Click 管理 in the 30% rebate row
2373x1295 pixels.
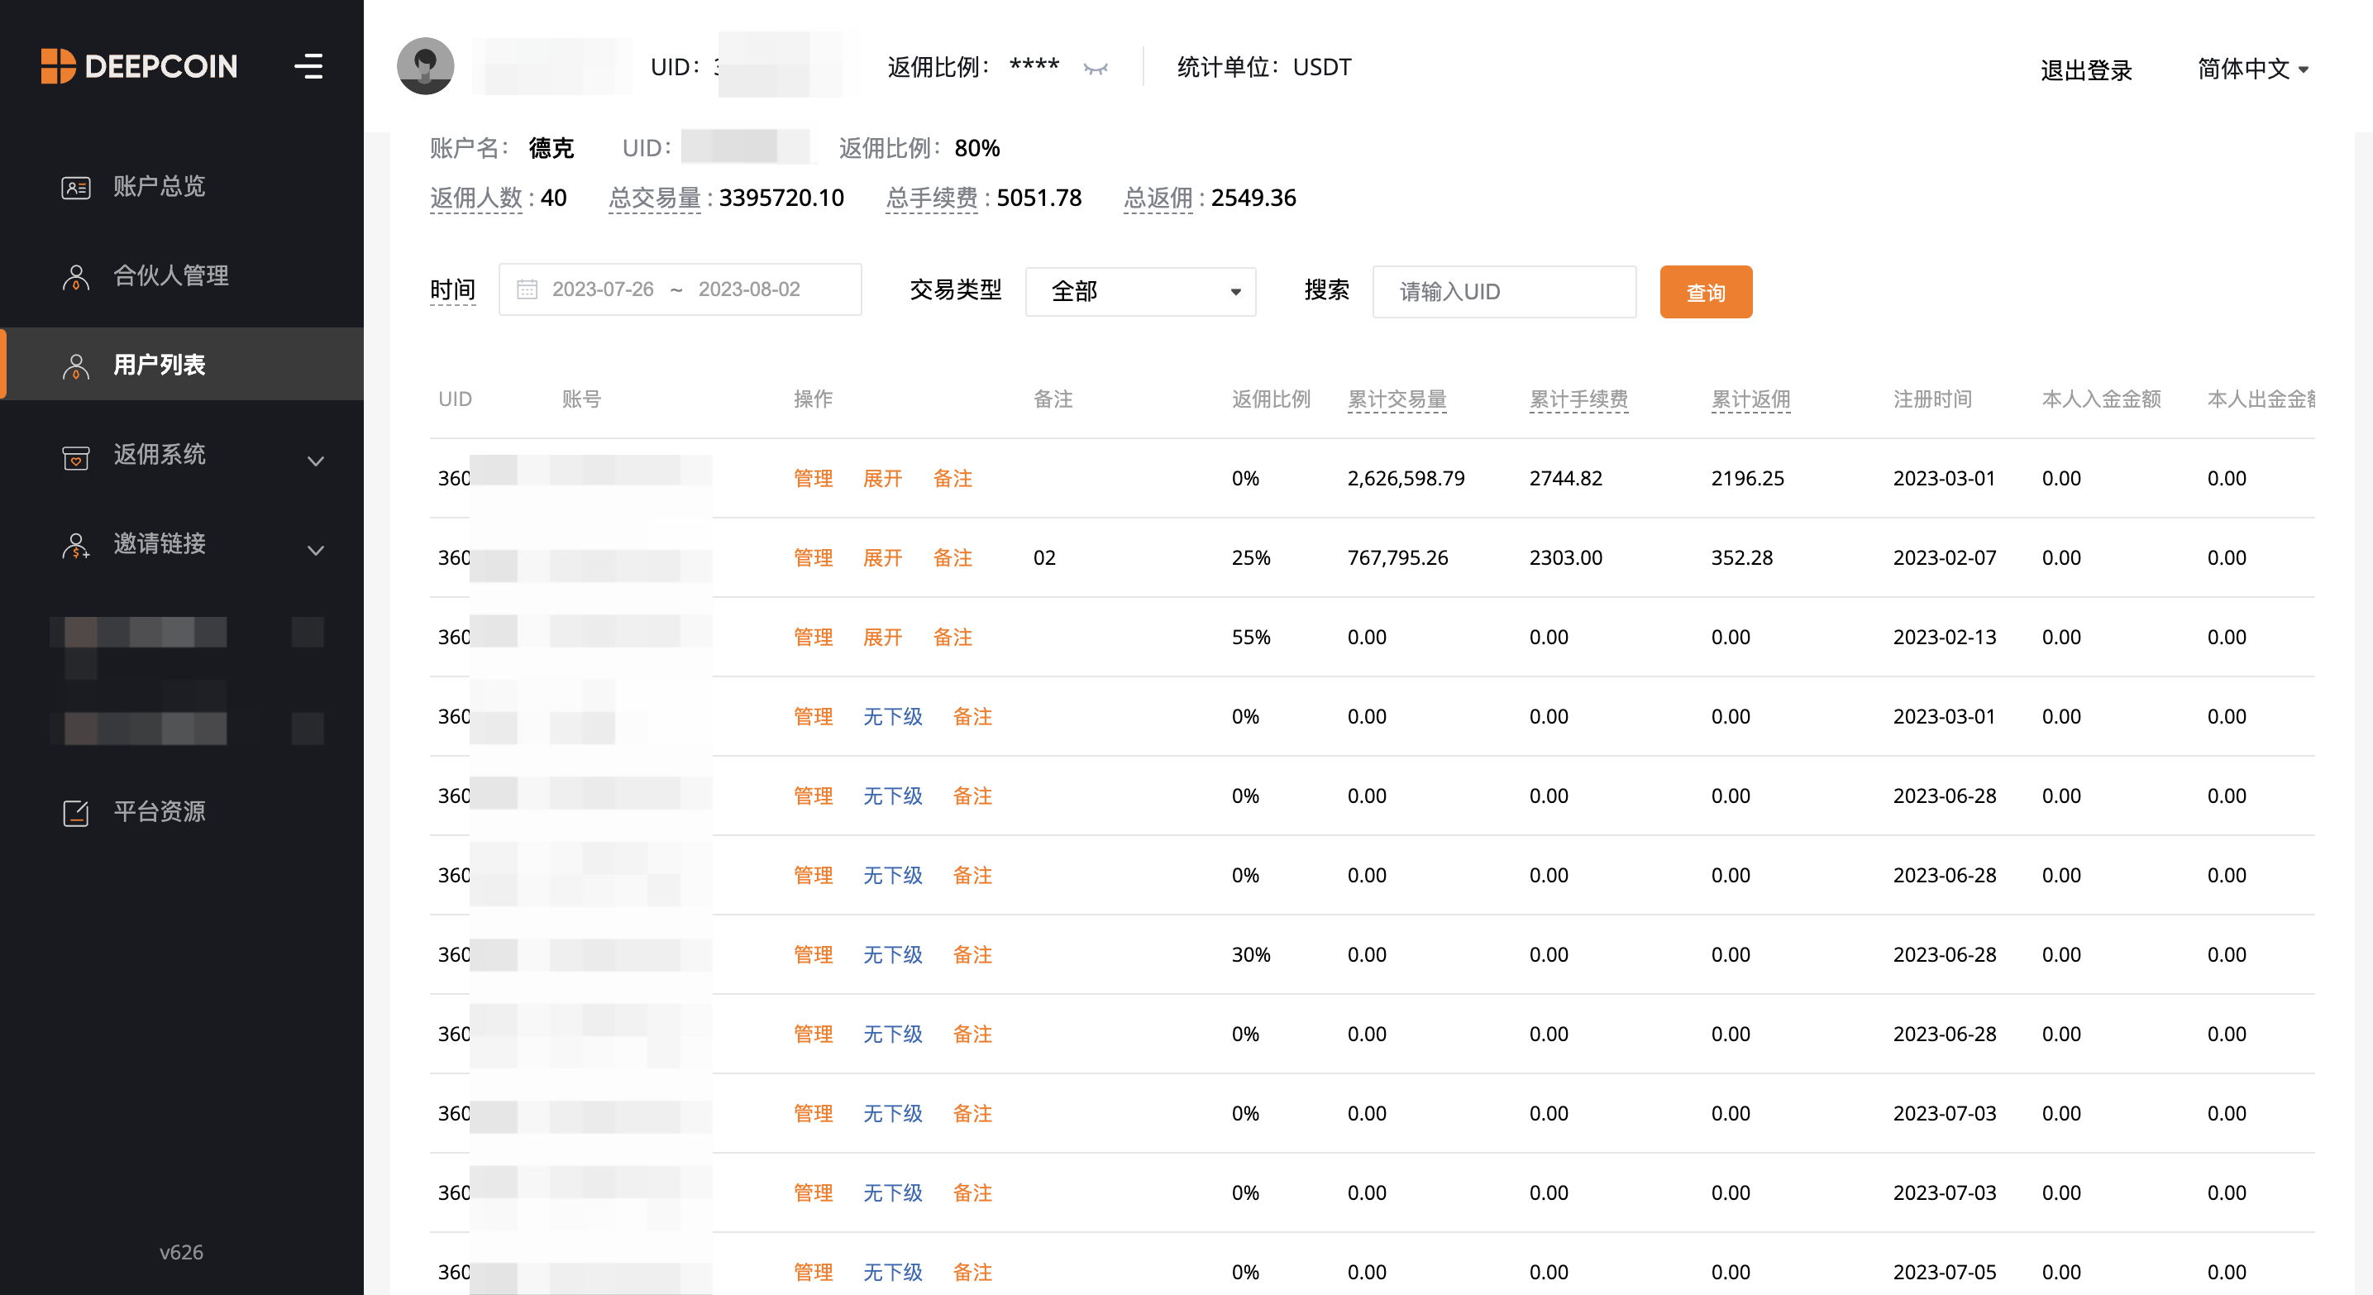click(x=814, y=955)
